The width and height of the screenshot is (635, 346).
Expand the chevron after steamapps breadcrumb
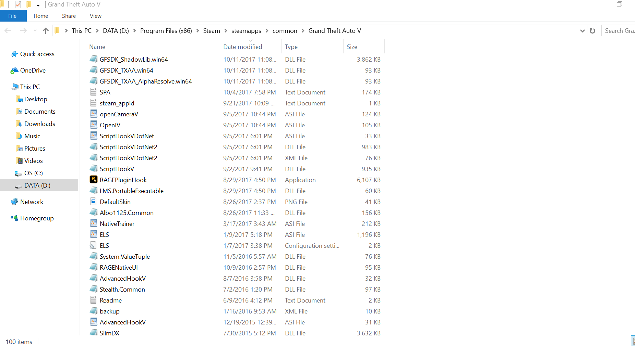click(267, 31)
